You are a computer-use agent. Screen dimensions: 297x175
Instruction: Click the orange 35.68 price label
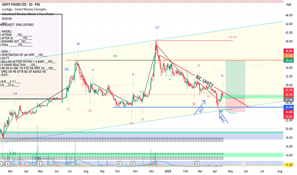click(289, 56)
